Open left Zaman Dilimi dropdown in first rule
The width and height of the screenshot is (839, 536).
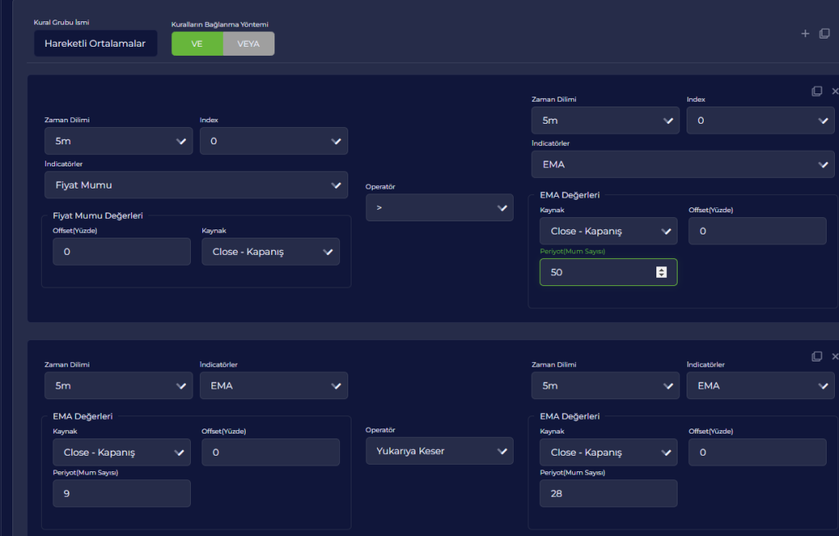point(119,141)
